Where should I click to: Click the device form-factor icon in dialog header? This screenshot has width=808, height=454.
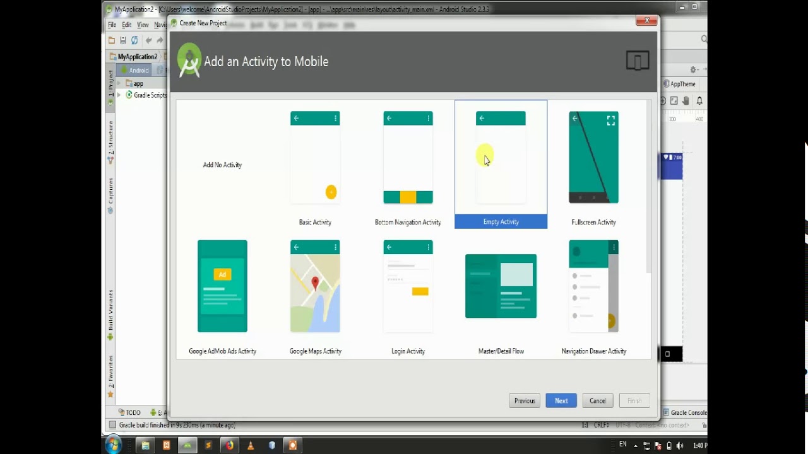tap(638, 61)
